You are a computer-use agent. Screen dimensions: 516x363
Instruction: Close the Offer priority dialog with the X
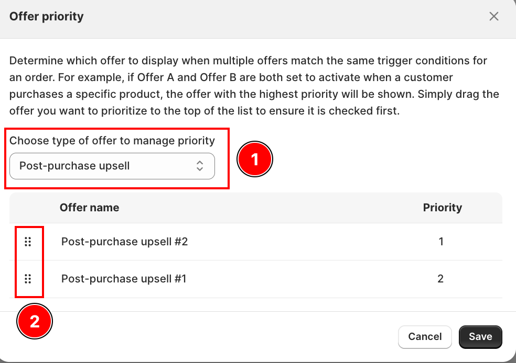tap(493, 16)
